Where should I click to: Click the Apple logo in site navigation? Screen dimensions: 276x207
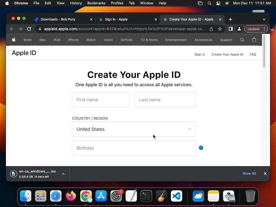click(14, 40)
